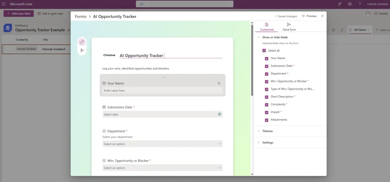Click the Title column header
Screen dimensions: 390x182
pyautogui.click(x=45, y=40)
